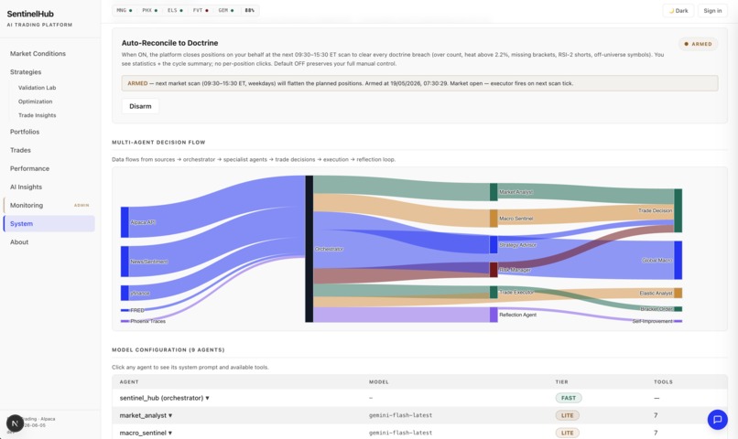Toggle Dark mode
The image size is (738, 439).
678,10
